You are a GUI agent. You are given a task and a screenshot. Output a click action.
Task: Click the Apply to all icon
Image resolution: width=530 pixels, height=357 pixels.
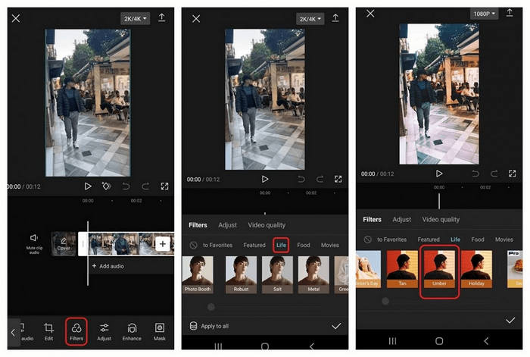click(194, 326)
